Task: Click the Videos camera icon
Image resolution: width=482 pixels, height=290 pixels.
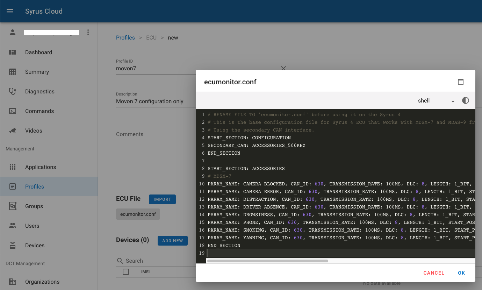Action: coord(13,130)
